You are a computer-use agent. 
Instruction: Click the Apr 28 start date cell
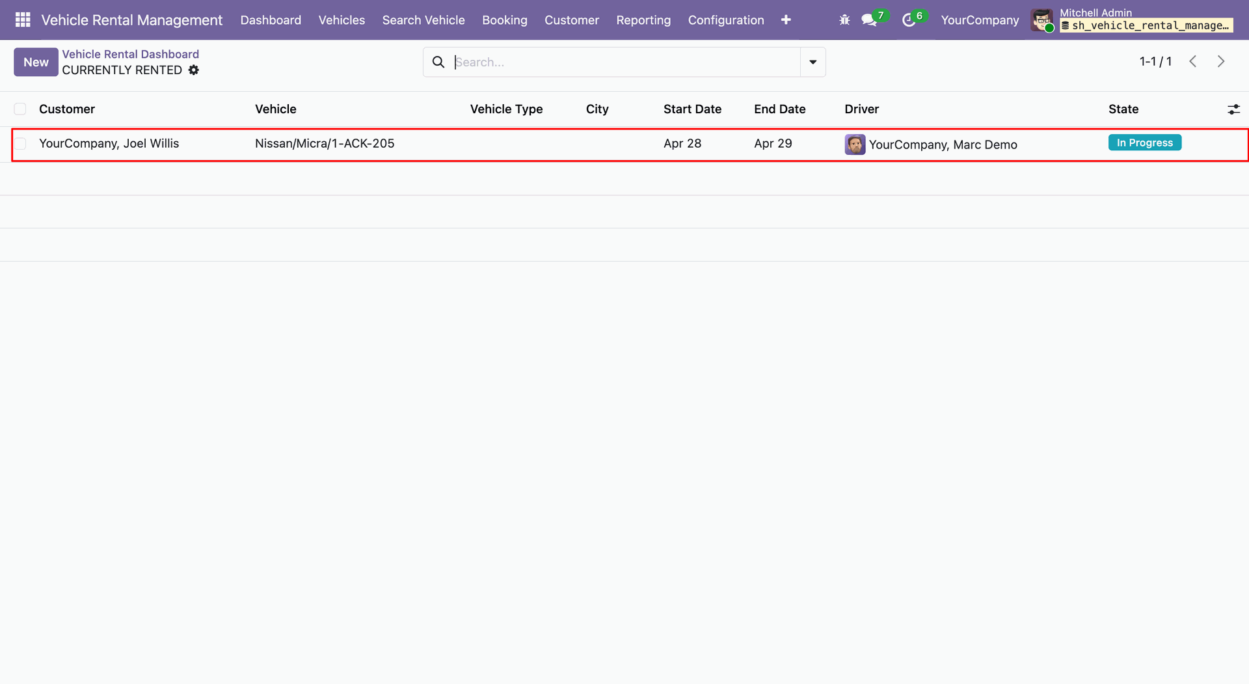(x=682, y=144)
